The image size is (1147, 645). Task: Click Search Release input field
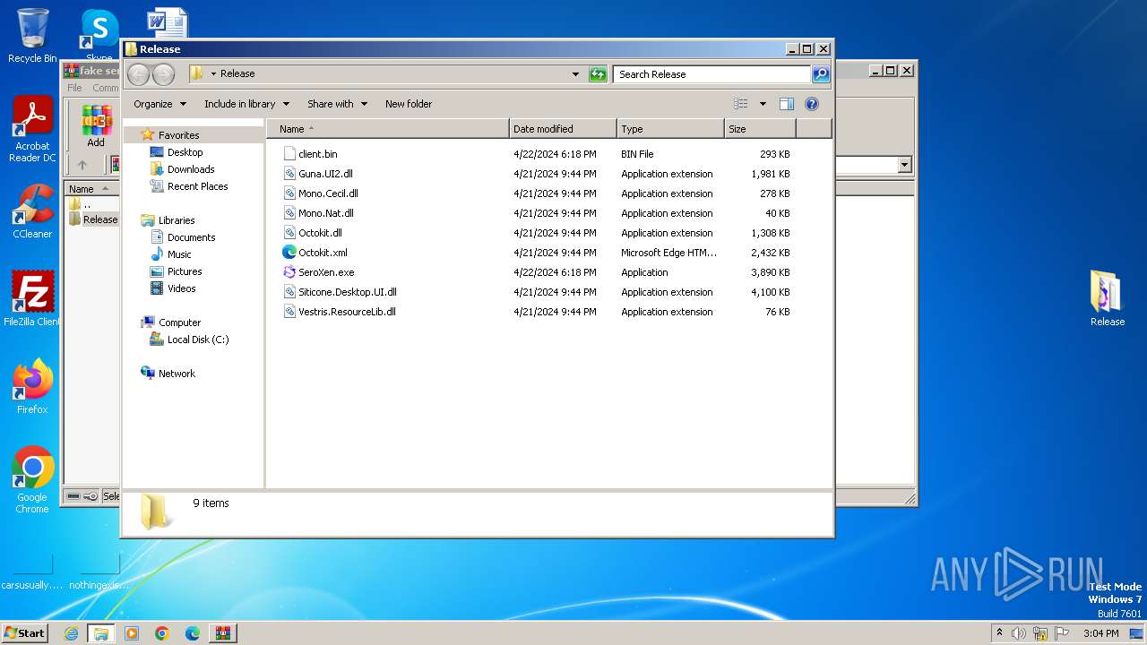(x=712, y=74)
